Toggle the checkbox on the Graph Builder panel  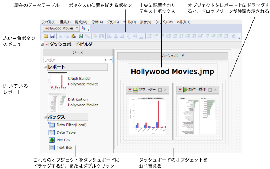160,90
